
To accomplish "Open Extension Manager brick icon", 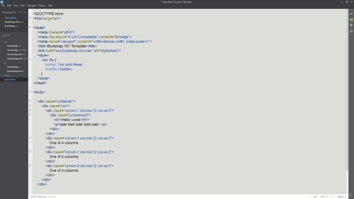I will 351,20.
